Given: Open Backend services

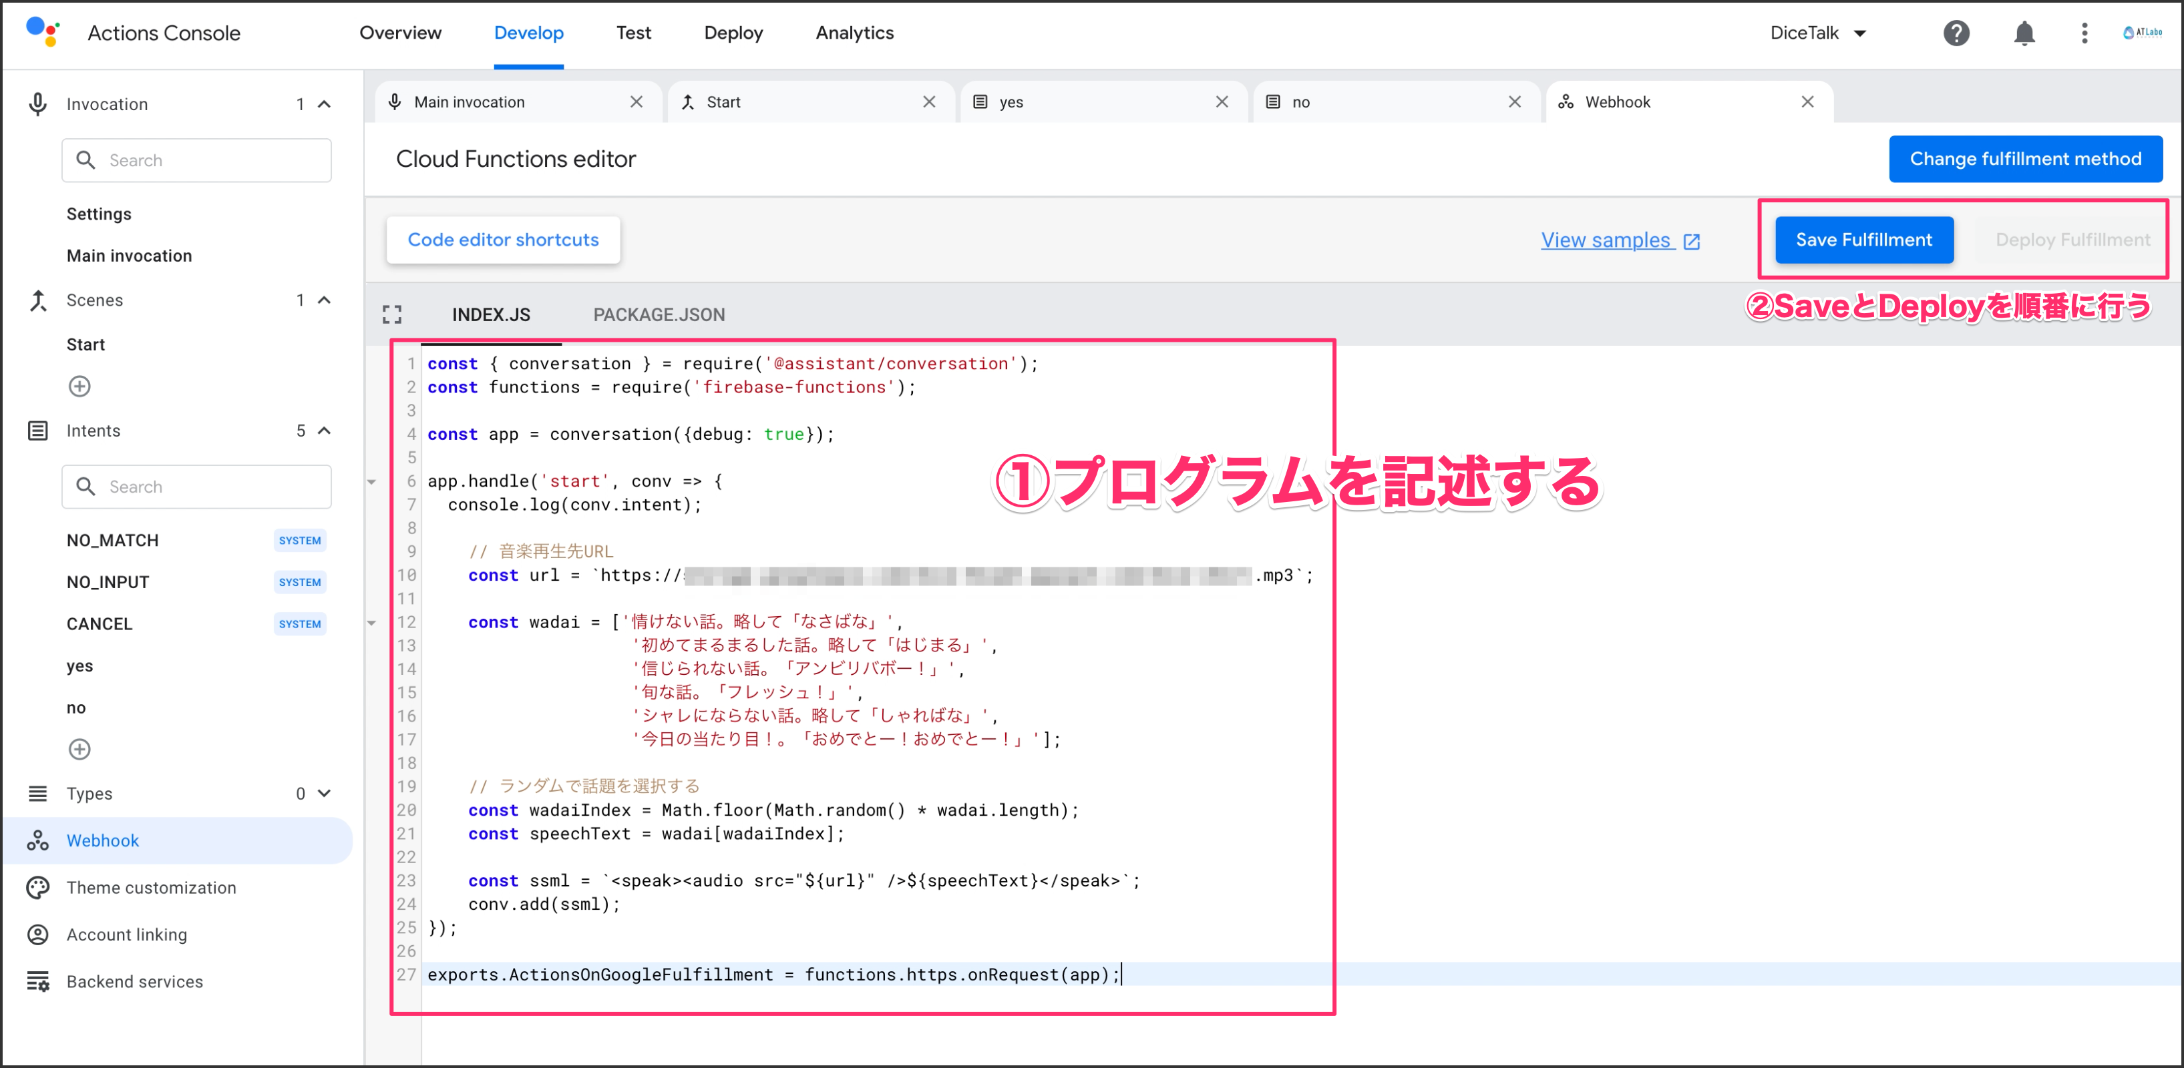Looking at the screenshot, I should pyautogui.click(x=135, y=981).
